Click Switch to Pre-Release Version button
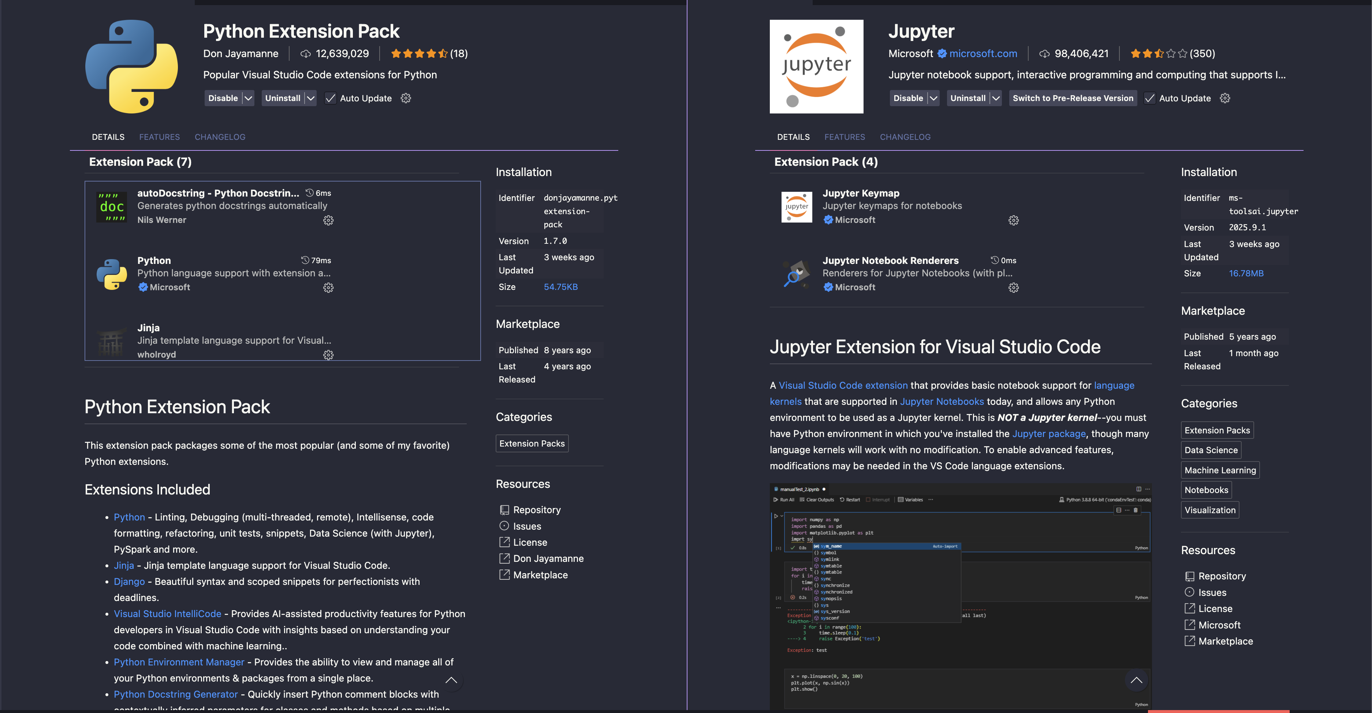 (1073, 98)
